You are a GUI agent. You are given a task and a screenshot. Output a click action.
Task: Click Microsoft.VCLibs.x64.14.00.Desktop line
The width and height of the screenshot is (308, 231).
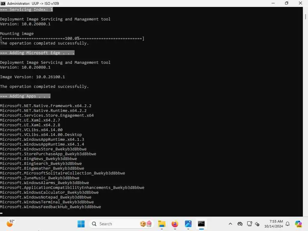[41, 134]
